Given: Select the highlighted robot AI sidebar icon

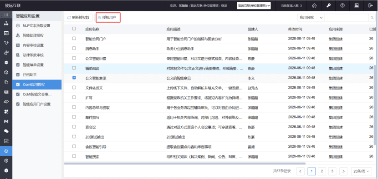Looking at the screenshot, I should (x=6, y=151).
